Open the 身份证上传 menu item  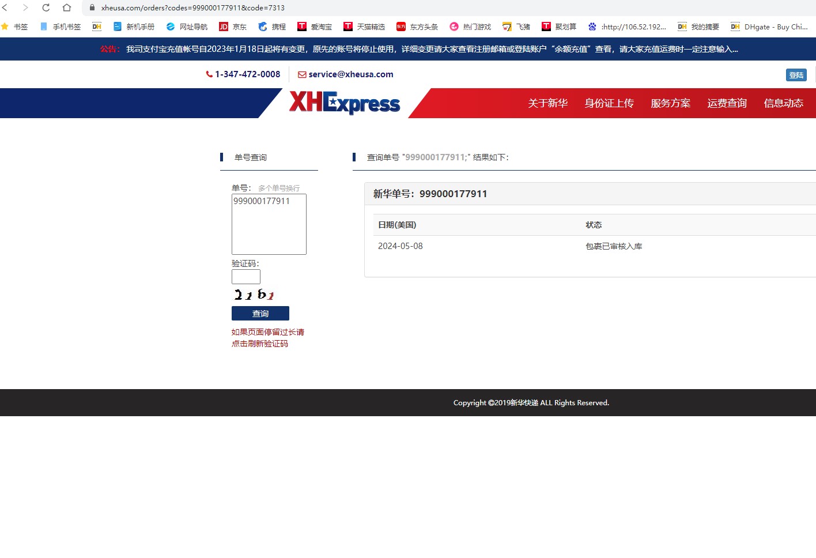[x=609, y=103]
